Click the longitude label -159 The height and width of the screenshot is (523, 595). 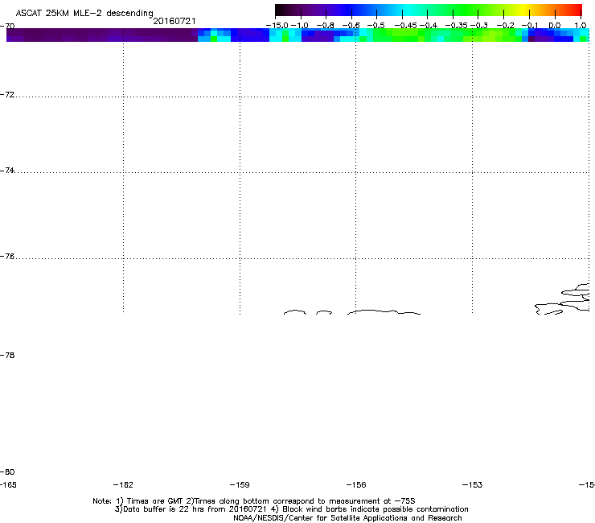(240, 484)
